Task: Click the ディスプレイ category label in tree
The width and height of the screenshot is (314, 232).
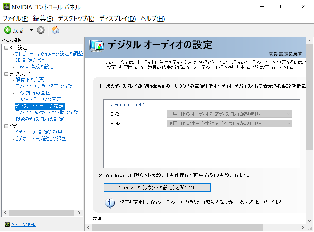Action: tap(20, 74)
